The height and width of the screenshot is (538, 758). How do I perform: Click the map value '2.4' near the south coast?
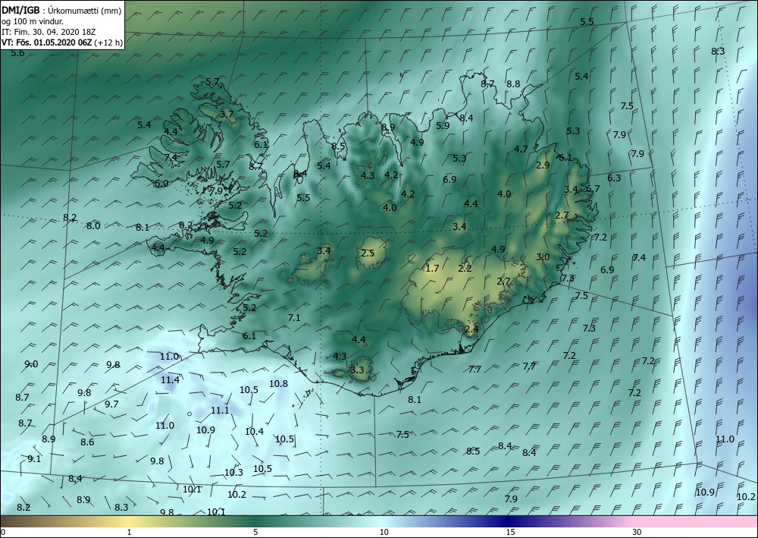[471, 329]
